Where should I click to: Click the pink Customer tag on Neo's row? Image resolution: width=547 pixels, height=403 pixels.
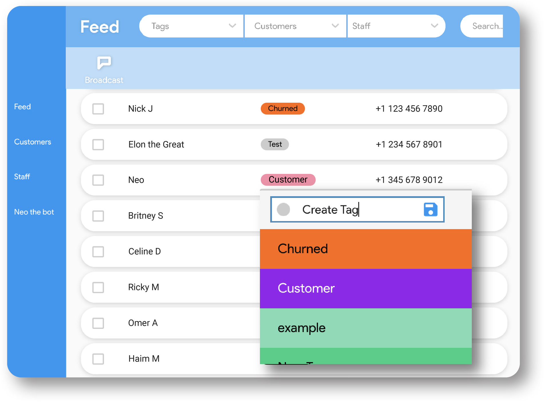point(288,180)
